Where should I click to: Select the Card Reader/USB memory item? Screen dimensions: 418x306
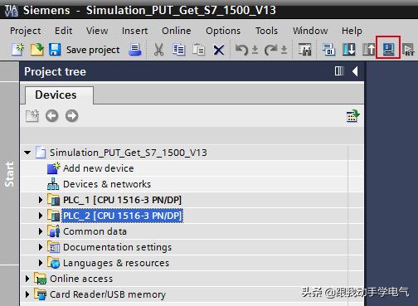tap(108, 294)
